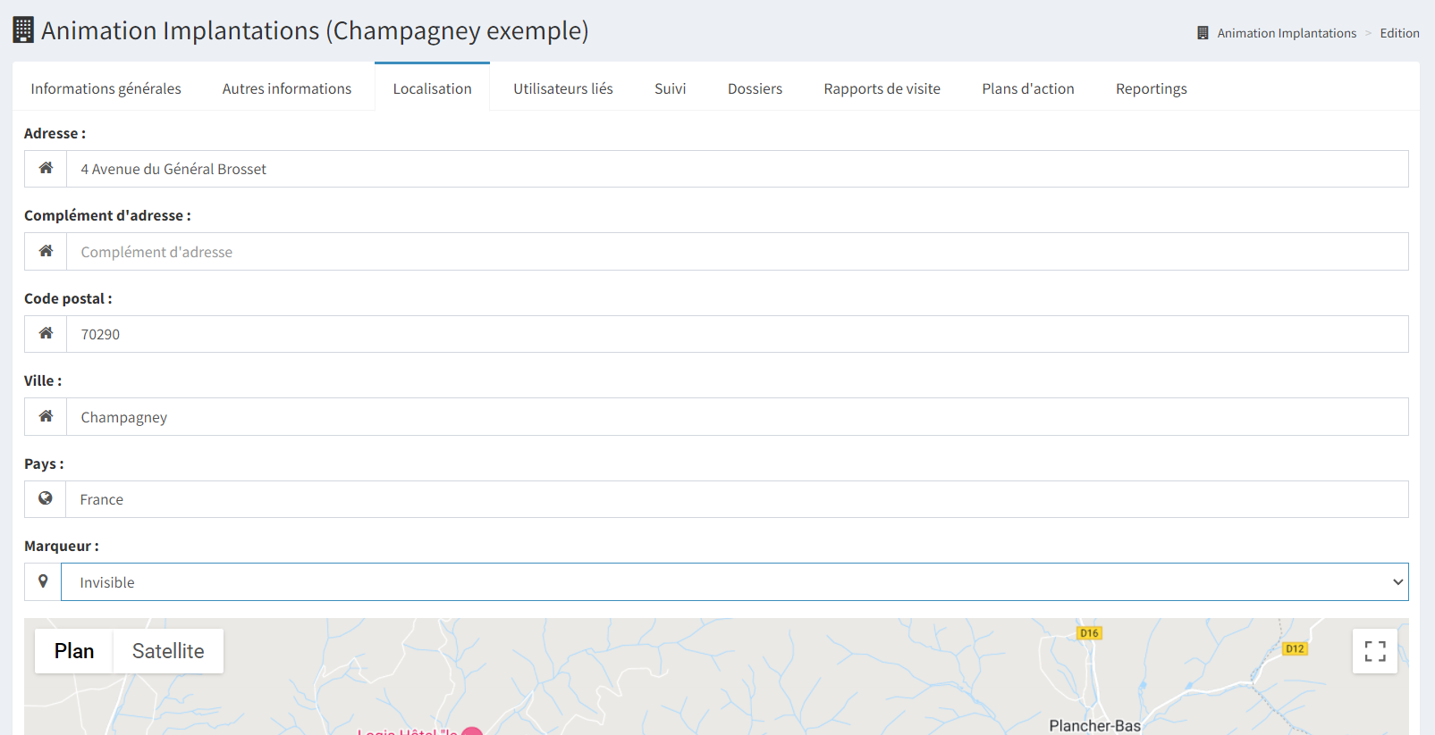Click the Code postal field with 70290
Image resolution: width=1435 pixels, height=735 pixels.
[x=738, y=334]
